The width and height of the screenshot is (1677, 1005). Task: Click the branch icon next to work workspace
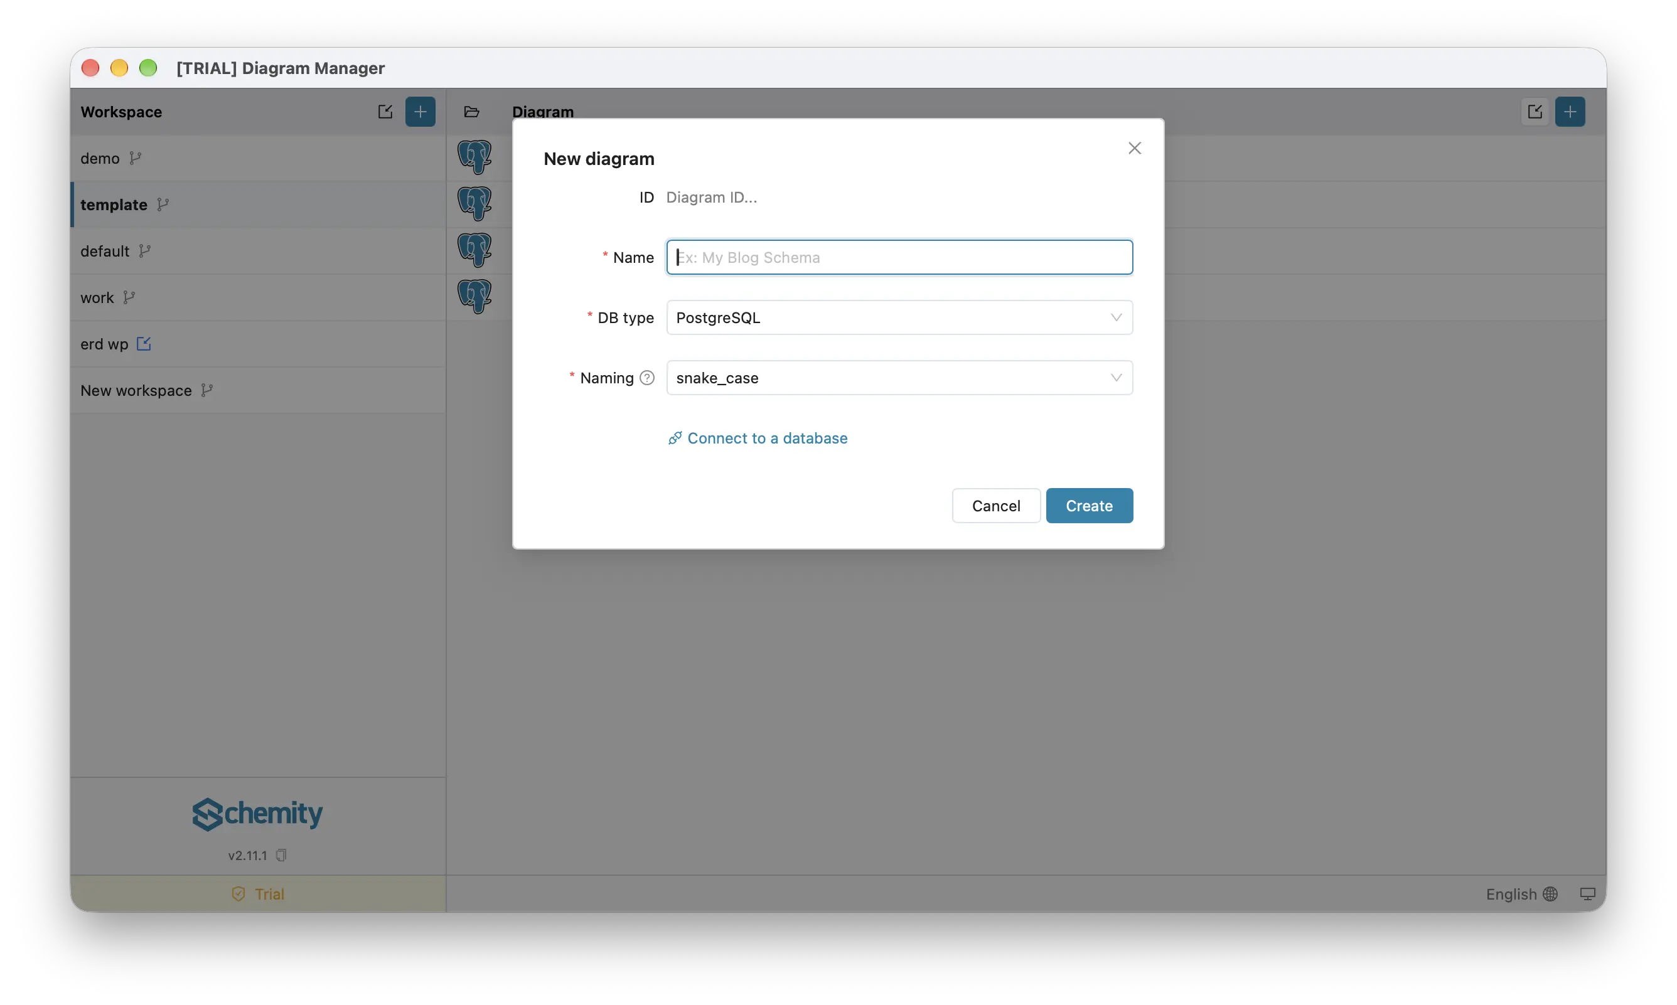pos(129,297)
